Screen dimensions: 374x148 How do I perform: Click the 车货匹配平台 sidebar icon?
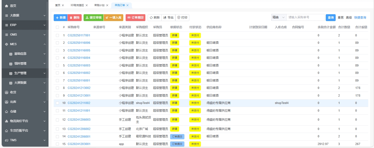pyautogui.click(x=7, y=130)
